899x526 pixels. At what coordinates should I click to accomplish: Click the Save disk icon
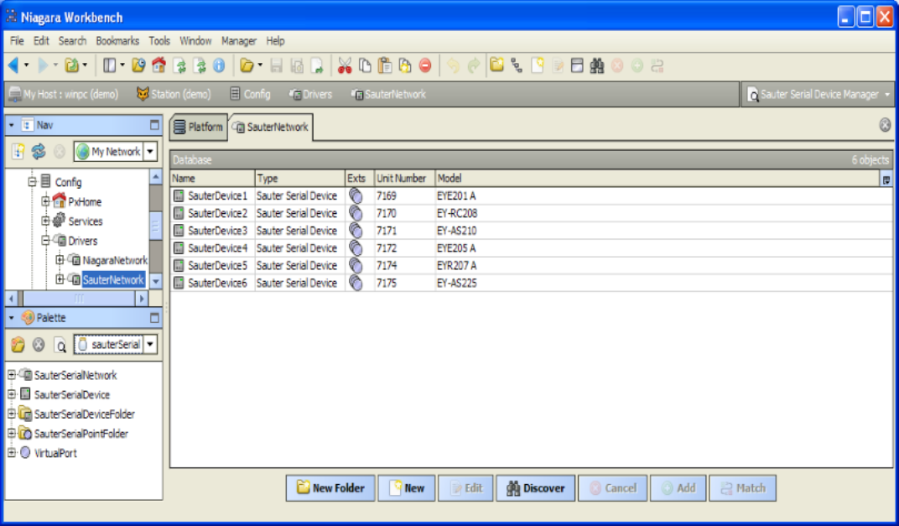tap(277, 65)
